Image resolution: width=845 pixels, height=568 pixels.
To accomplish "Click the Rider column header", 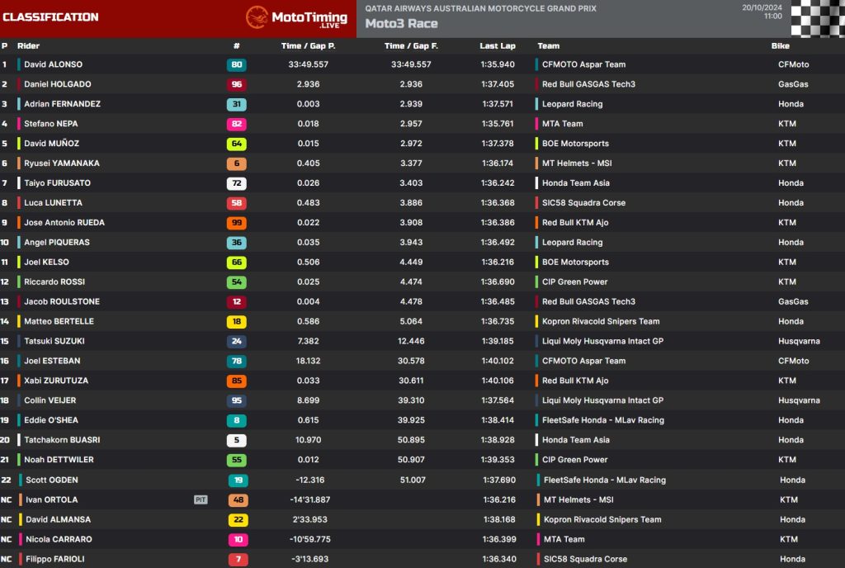I will point(28,46).
